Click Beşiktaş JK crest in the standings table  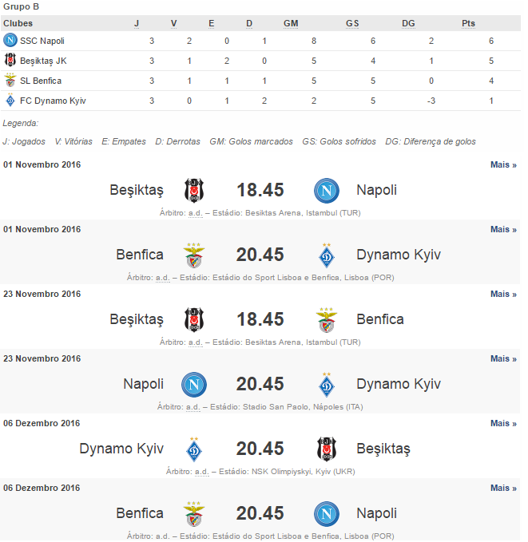[10, 61]
